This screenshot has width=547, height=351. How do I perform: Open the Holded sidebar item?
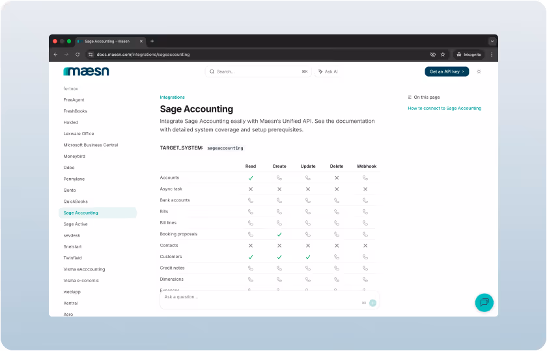pyautogui.click(x=71, y=123)
